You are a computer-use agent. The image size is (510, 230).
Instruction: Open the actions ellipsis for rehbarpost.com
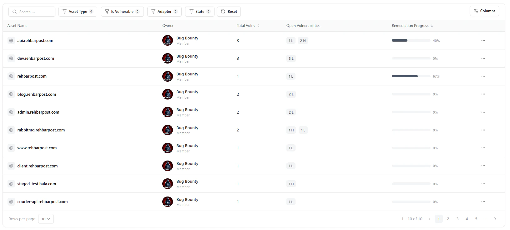(483, 76)
